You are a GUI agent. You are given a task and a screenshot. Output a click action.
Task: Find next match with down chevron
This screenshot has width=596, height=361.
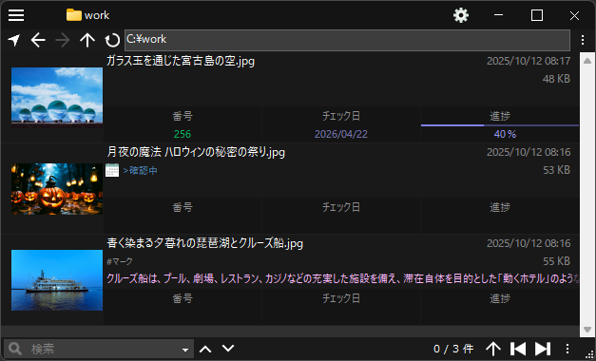pyautogui.click(x=228, y=349)
